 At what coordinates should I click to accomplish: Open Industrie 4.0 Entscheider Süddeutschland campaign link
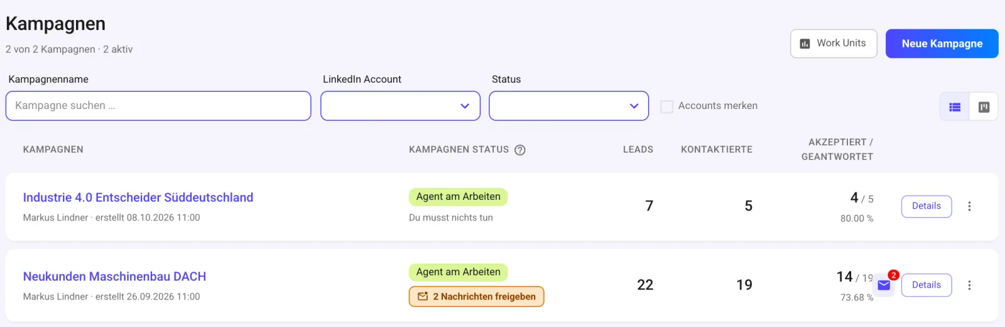pyautogui.click(x=138, y=197)
